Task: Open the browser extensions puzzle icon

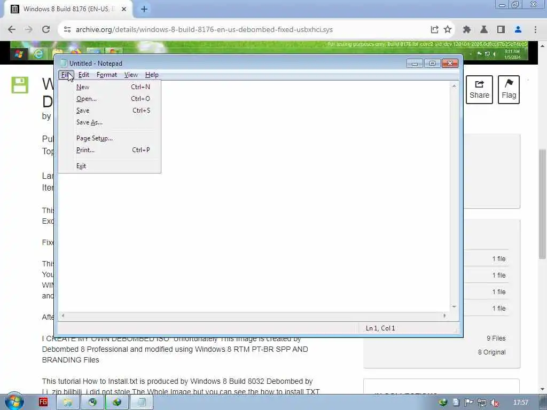Action: tap(467, 30)
